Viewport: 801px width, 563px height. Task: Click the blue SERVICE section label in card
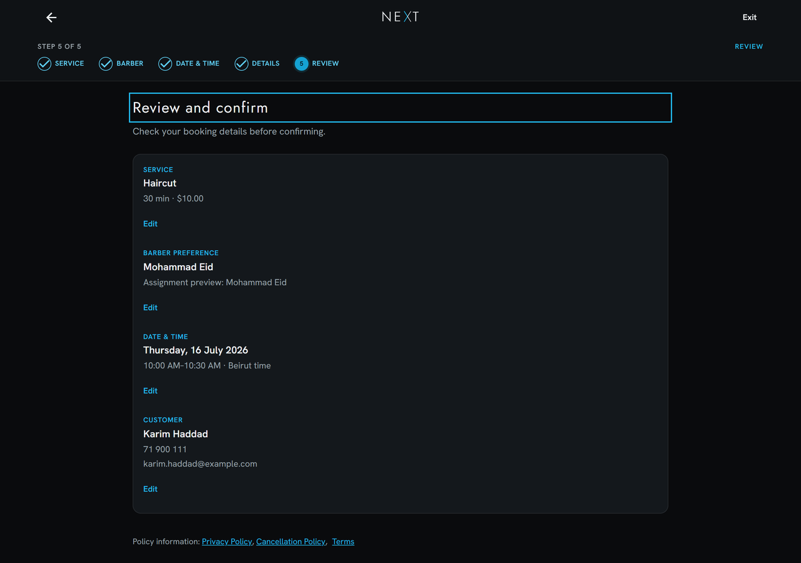click(x=158, y=170)
